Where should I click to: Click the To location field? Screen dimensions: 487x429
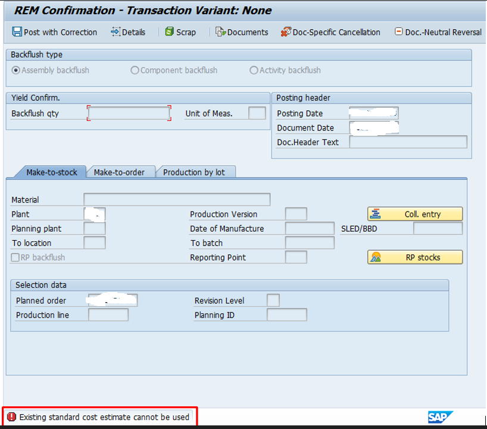pos(95,243)
